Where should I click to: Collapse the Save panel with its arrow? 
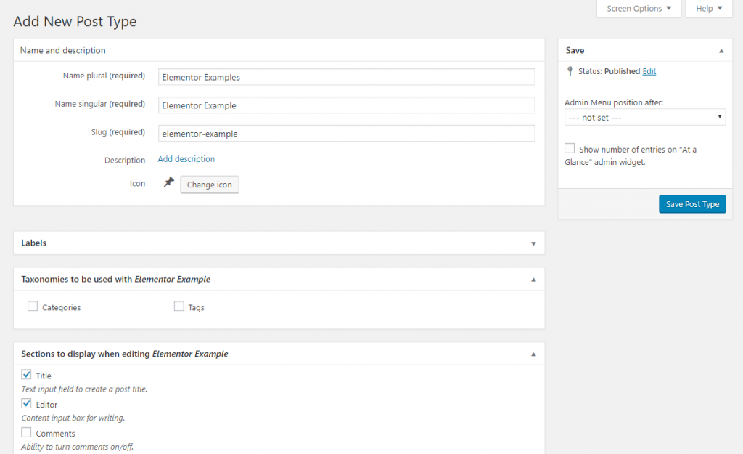coord(721,51)
